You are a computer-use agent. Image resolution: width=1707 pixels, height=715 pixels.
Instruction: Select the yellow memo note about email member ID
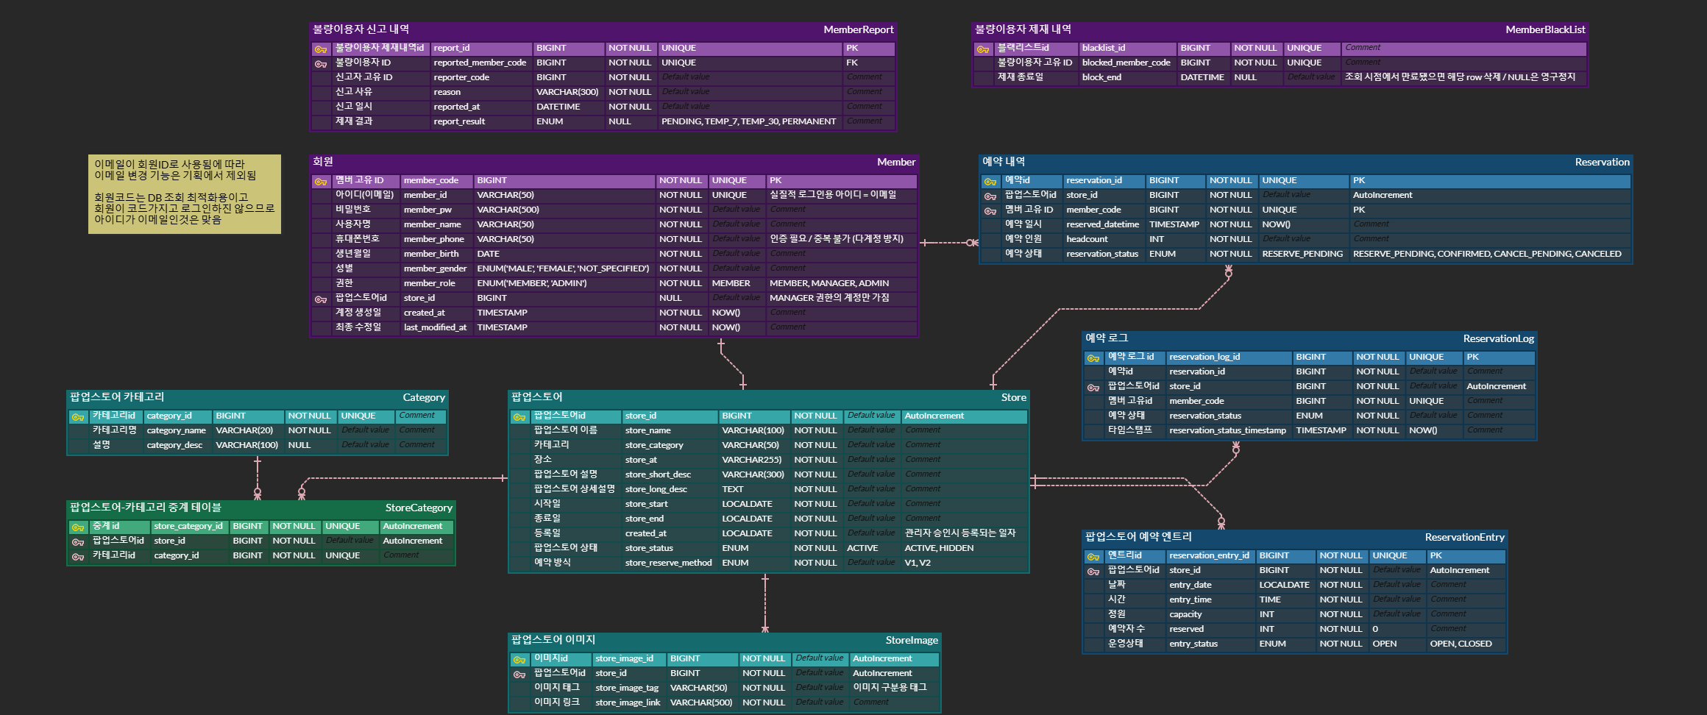tap(185, 194)
